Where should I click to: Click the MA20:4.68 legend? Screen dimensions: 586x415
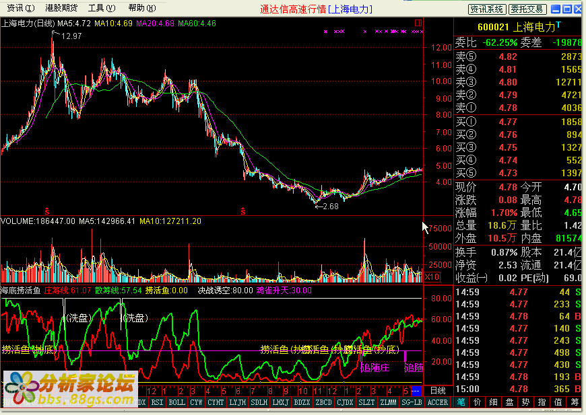[x=155, y=24]
